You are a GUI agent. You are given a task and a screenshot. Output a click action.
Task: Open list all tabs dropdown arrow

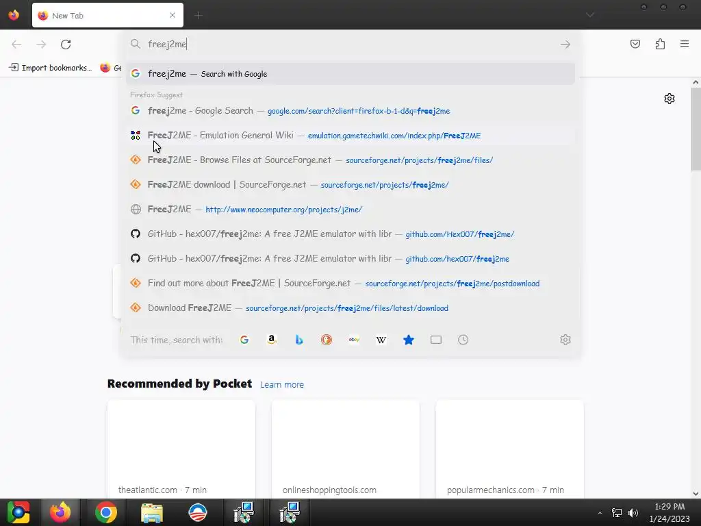coord(590,15)
